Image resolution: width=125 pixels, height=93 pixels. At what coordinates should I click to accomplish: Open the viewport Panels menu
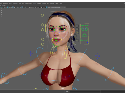point(4,6)
